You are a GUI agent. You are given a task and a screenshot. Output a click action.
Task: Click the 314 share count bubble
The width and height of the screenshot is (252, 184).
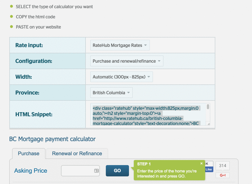[x=223, y=166]
